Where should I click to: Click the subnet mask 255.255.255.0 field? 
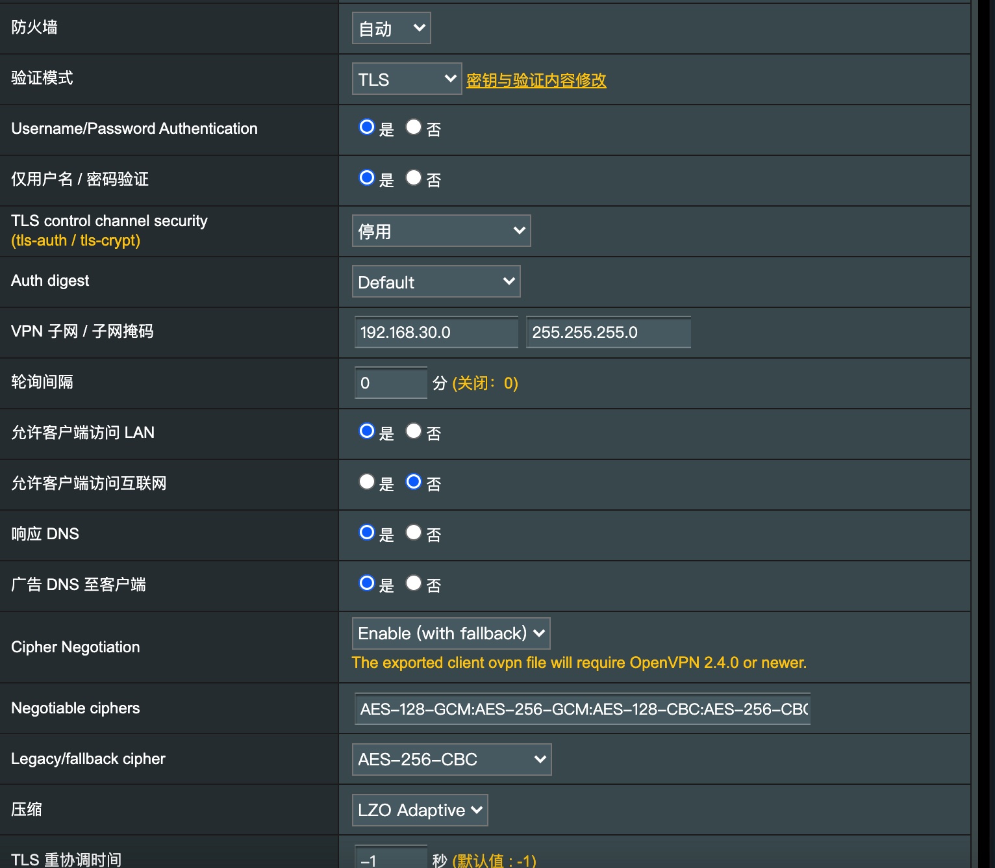click(608, 332)
